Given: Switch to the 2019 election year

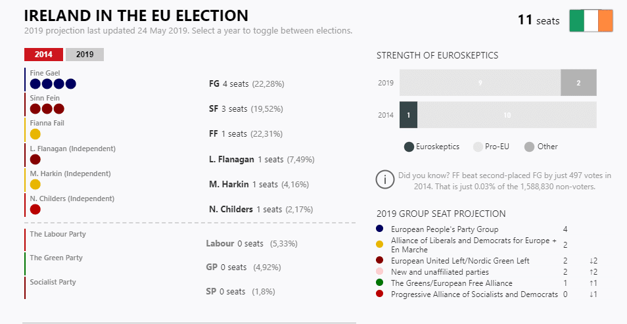Looking at the screenshot, I should 85,55.
